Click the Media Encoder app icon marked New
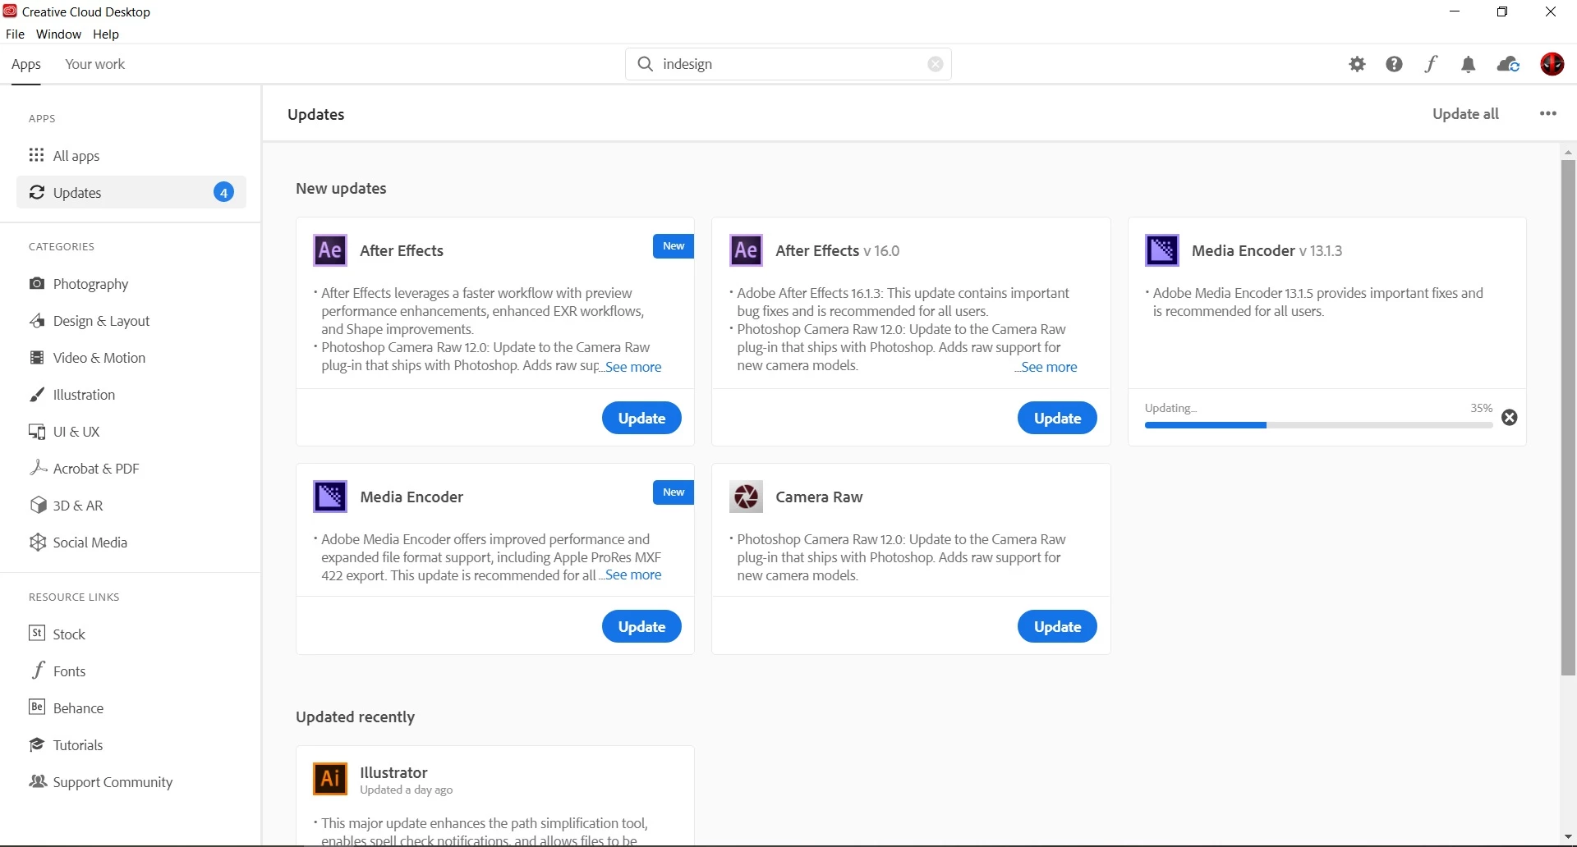Screen dimensions: 1577x847 pos(330,497)
